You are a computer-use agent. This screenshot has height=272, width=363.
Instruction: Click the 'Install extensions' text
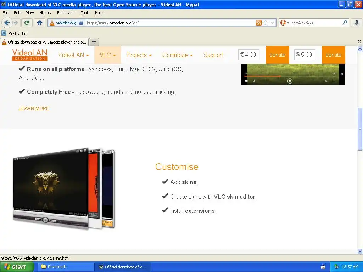[x=192, y=211]
